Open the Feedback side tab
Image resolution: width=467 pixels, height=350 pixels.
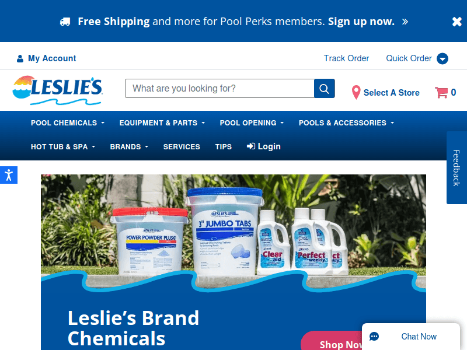456,168
